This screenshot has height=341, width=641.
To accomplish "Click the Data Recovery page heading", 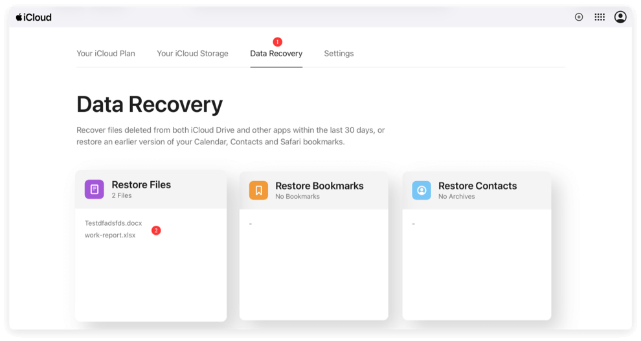I will (150, 105).
